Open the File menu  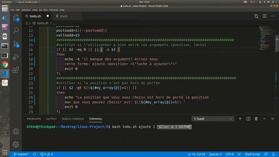point(12,10)
